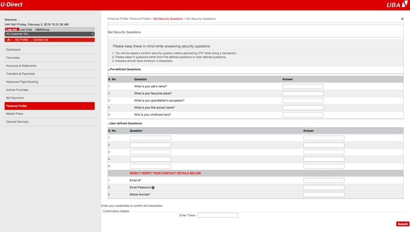Image resolution: width=410 pixels, height=232 pixels.
Task: Focus the Email Id answer field
Action: (324, 180)
